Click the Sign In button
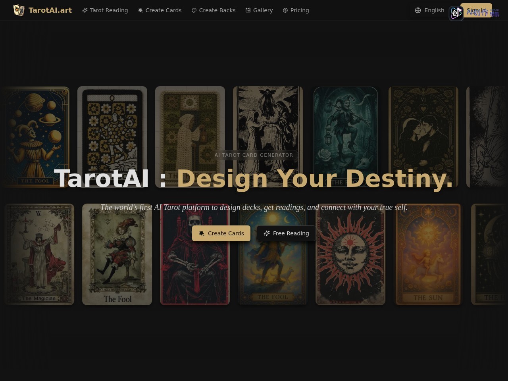 point(476,10)
